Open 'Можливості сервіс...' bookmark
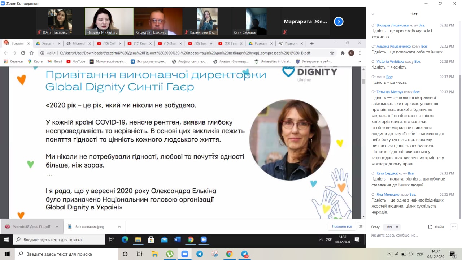The image size is (462, 260). pos(108,61)
